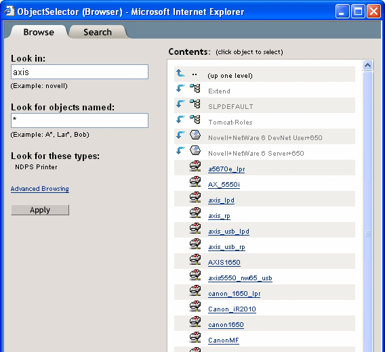Click the printer icon beside canon_1650_lpr
The height and width of the screenshot is (352, 385).
click(195, 290)
